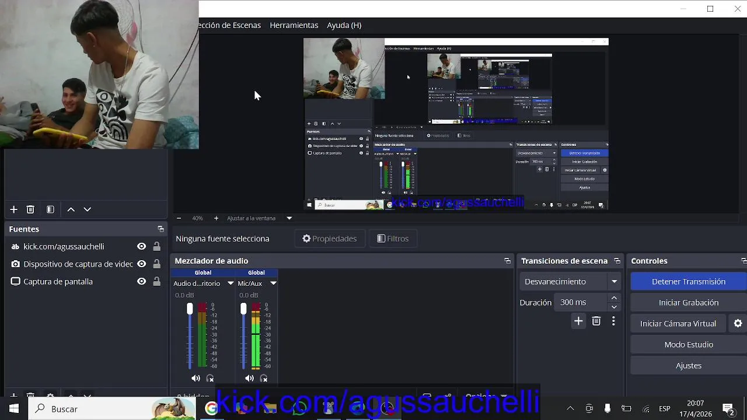The height and width of the screenshot is (420, 747).
Task: Click camera icon of Dispositivo de captura source
Action: [15, 264]
